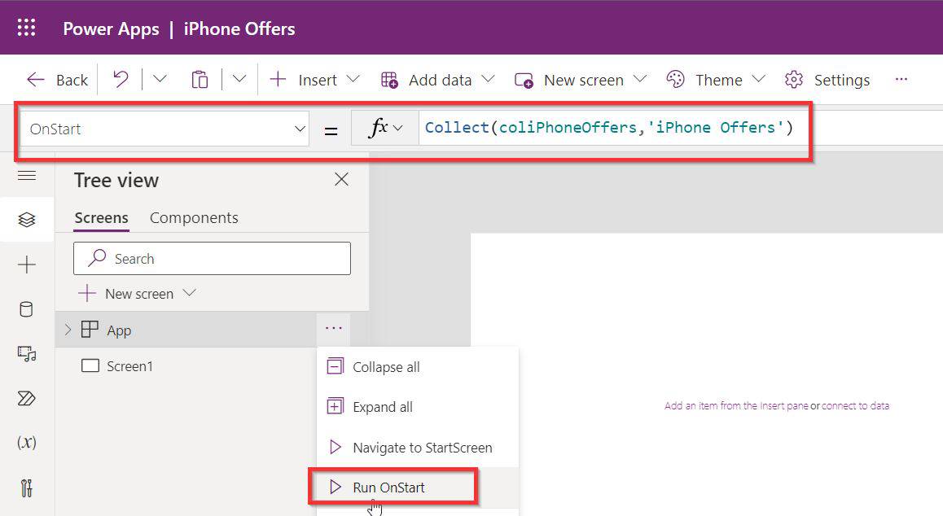Select the Screens tab

101,217
